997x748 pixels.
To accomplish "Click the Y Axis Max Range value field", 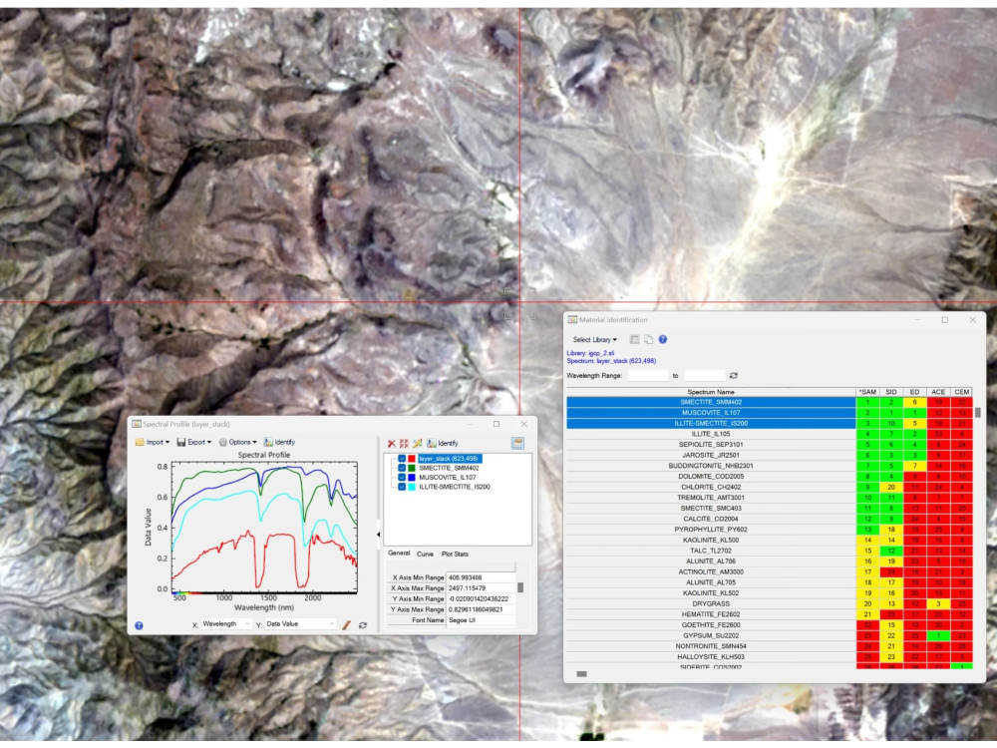I will point(481,610).
